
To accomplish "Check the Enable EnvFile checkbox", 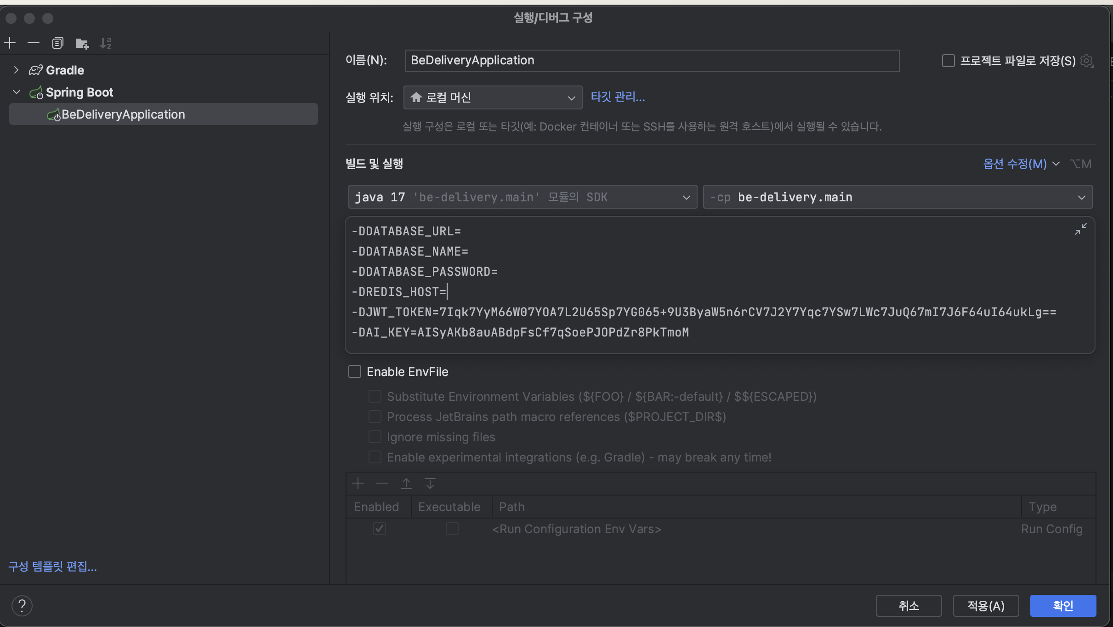I will 355,371.
